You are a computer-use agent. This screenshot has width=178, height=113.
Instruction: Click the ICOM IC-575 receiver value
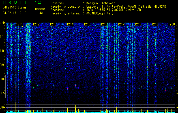[x=114, y=10]
